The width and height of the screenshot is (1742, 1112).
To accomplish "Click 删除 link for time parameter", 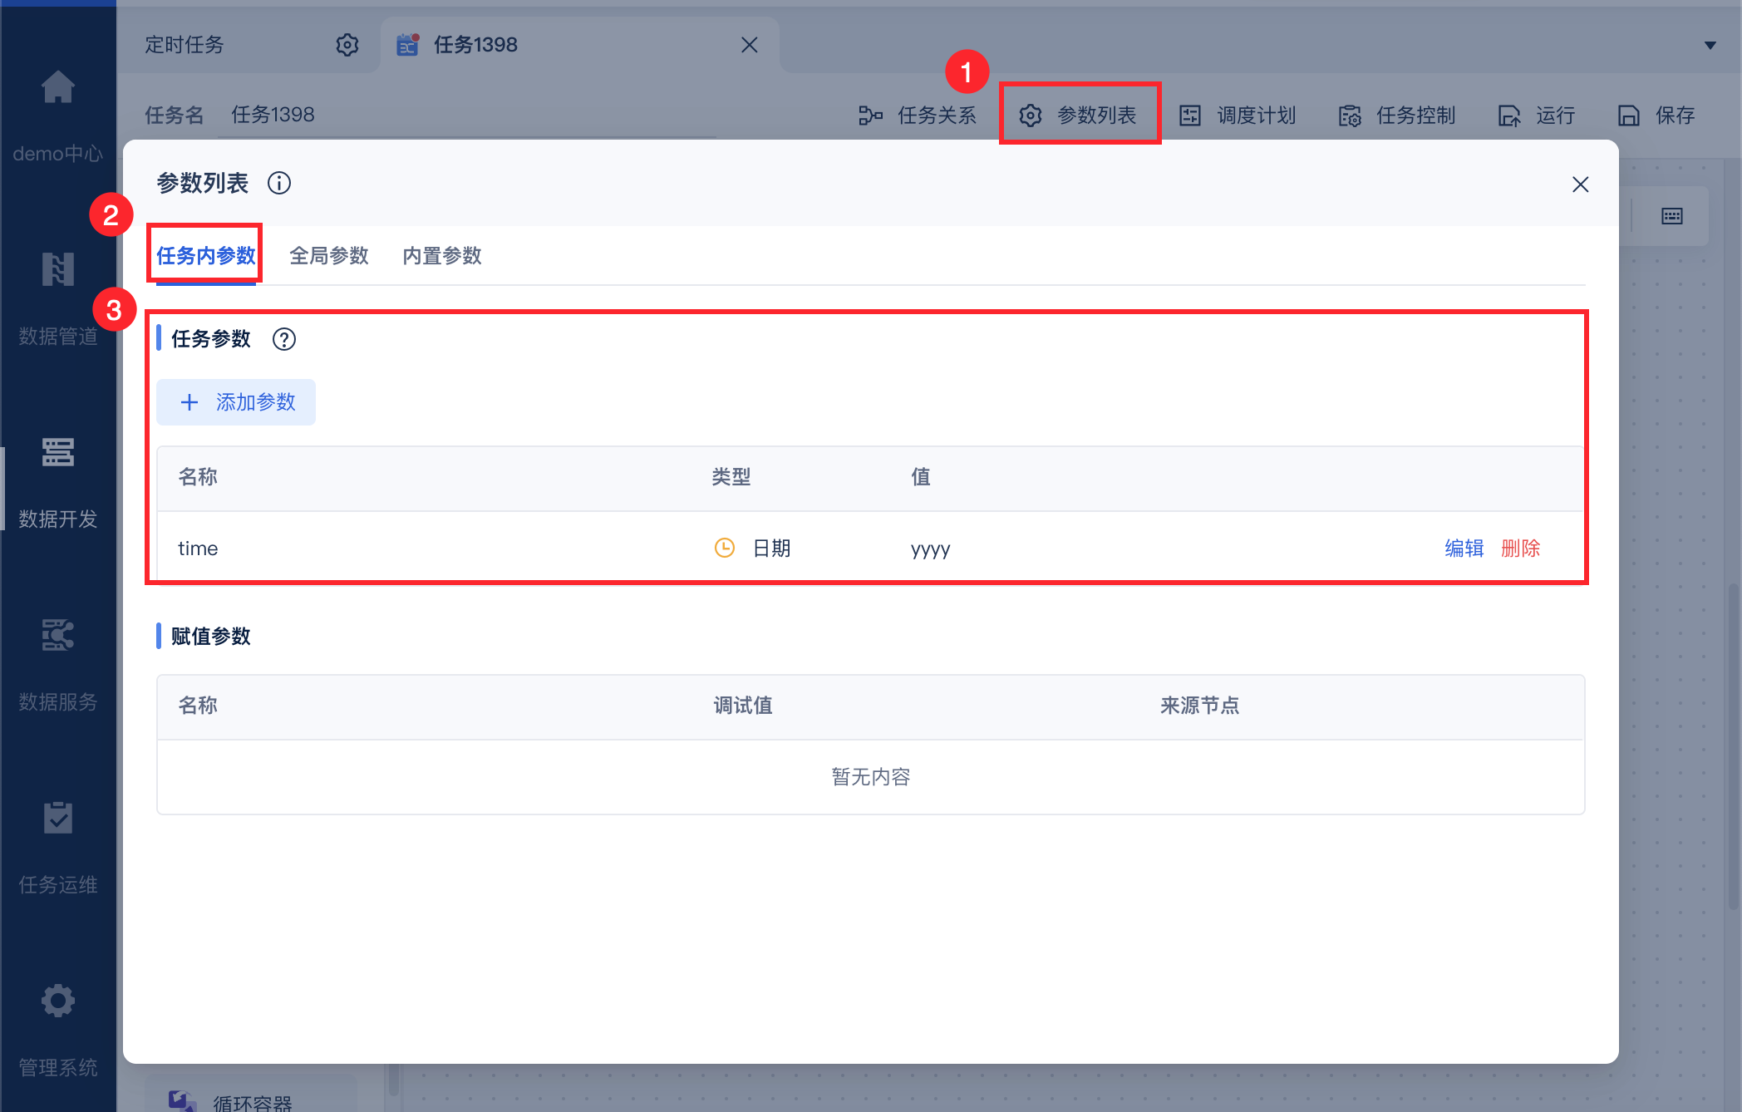I will click(x=1520, y=549).
